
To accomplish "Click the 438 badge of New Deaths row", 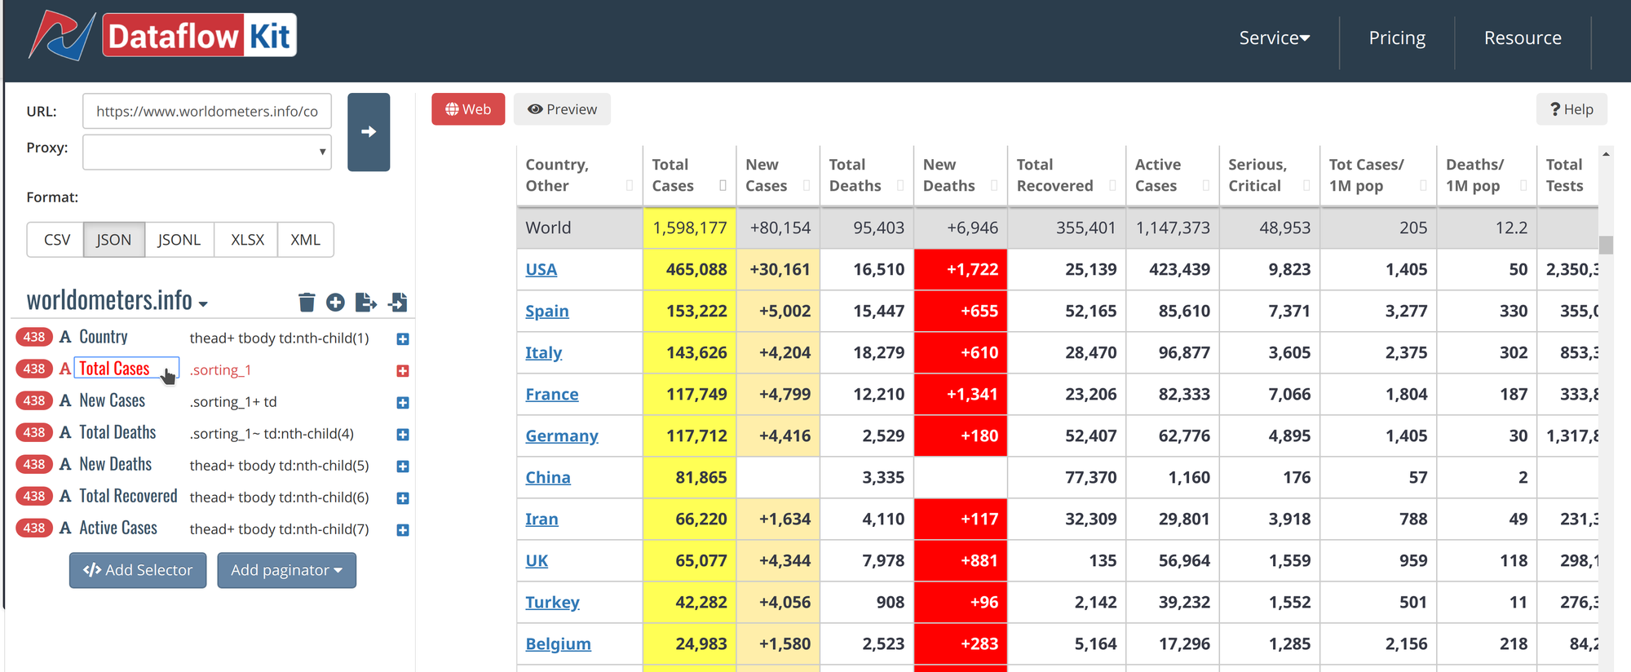I will click(34, 464).
